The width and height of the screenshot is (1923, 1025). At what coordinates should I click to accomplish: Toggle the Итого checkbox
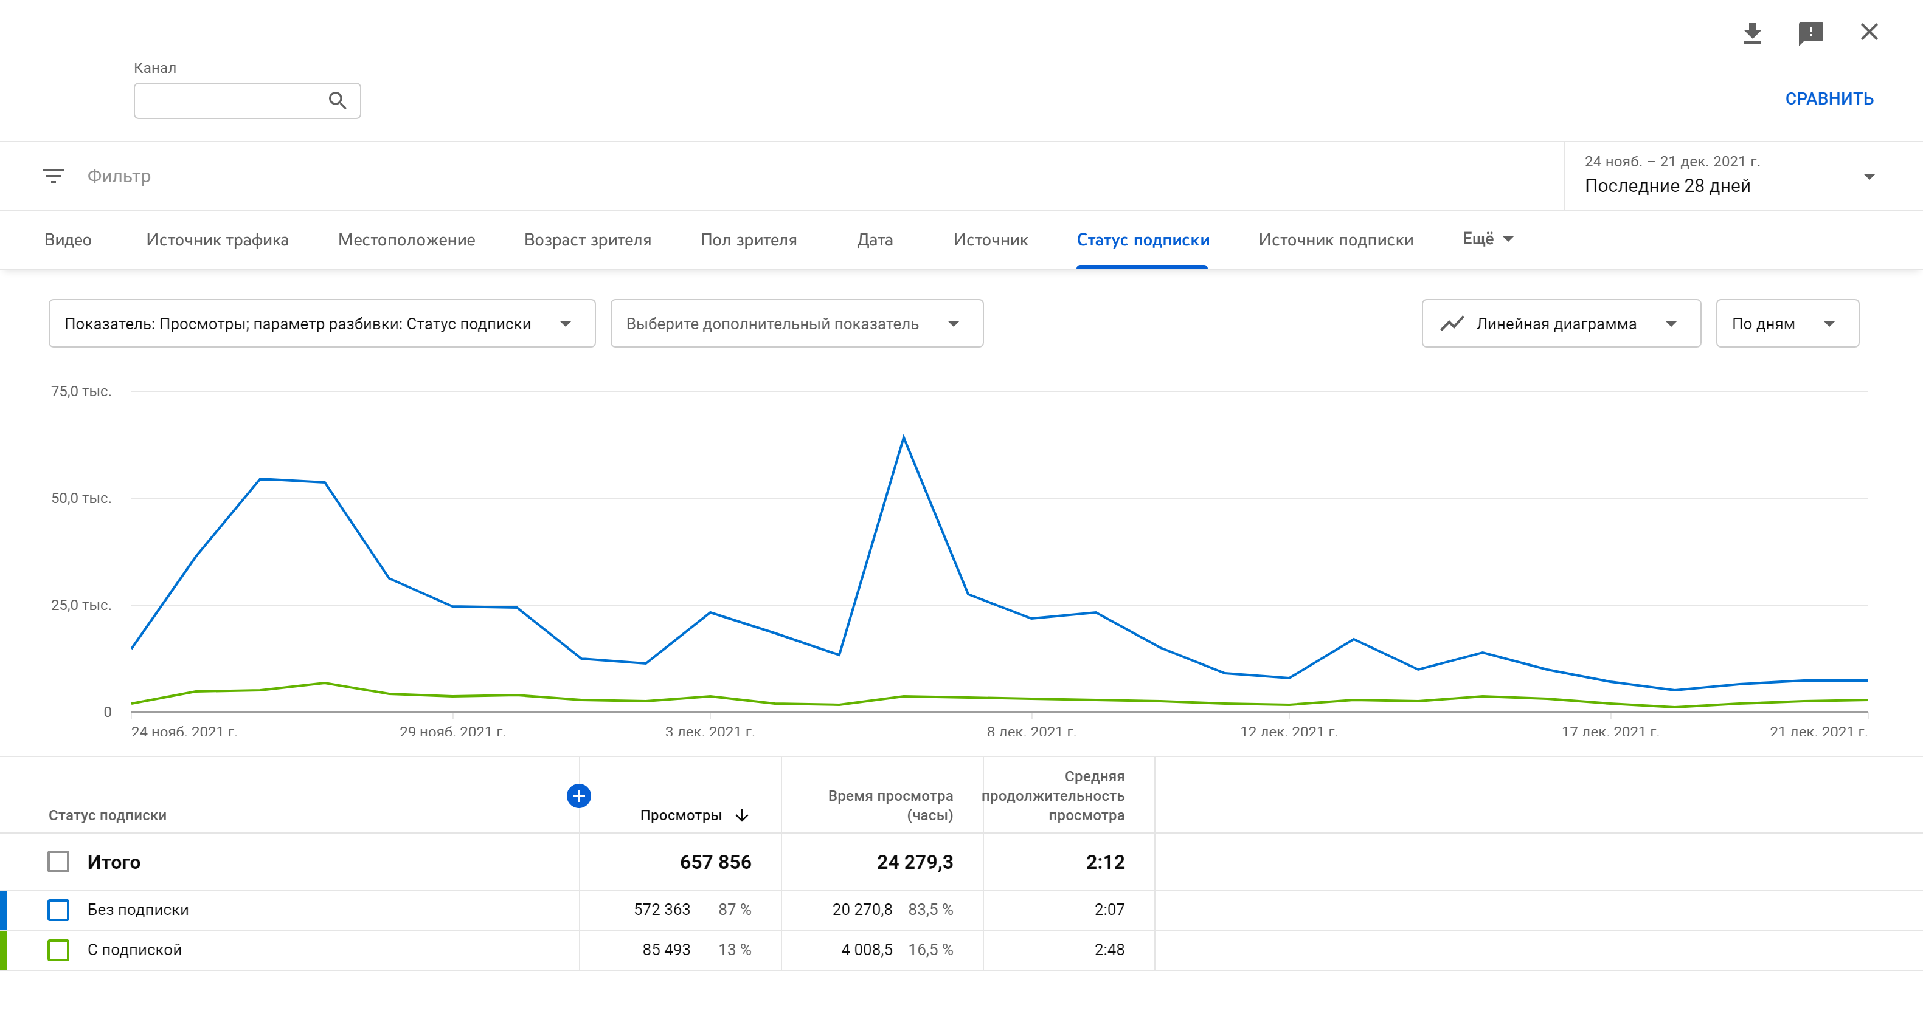click(58, 862)
